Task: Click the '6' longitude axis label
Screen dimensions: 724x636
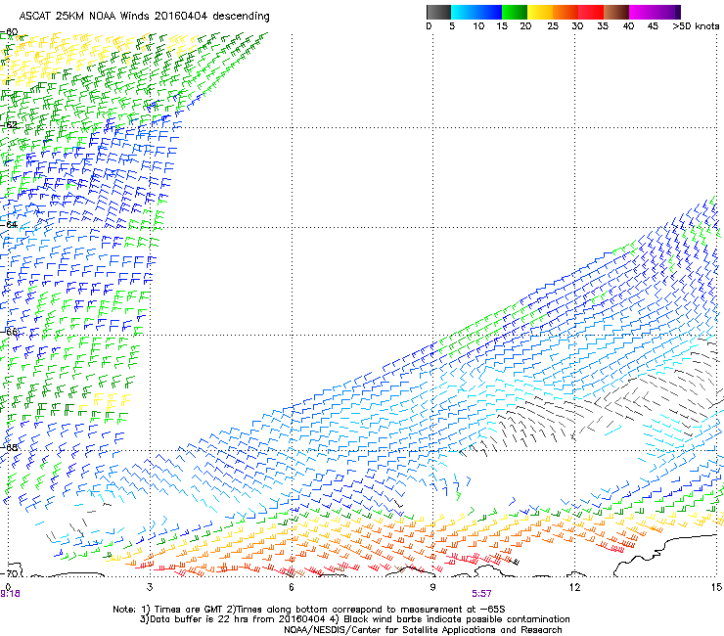Action: pyautogui.click(x=291, y=587)
